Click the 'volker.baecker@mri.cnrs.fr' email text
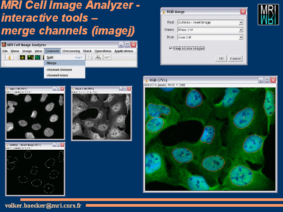 click(43, 205)
